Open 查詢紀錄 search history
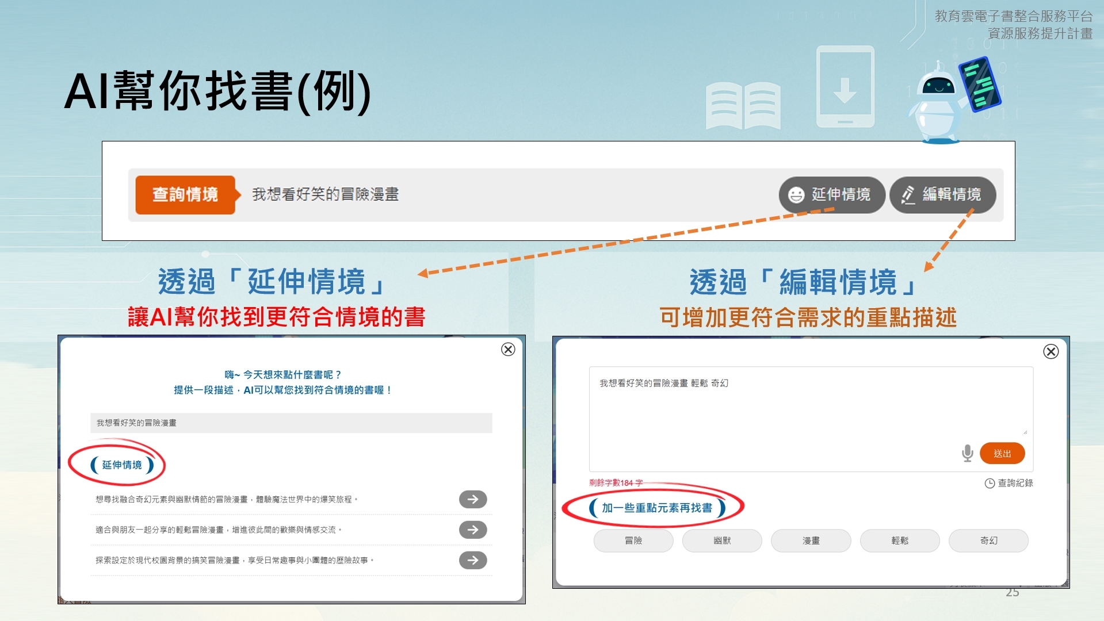The height and width of the screenshot is (621, 1104). [1009, 483]
